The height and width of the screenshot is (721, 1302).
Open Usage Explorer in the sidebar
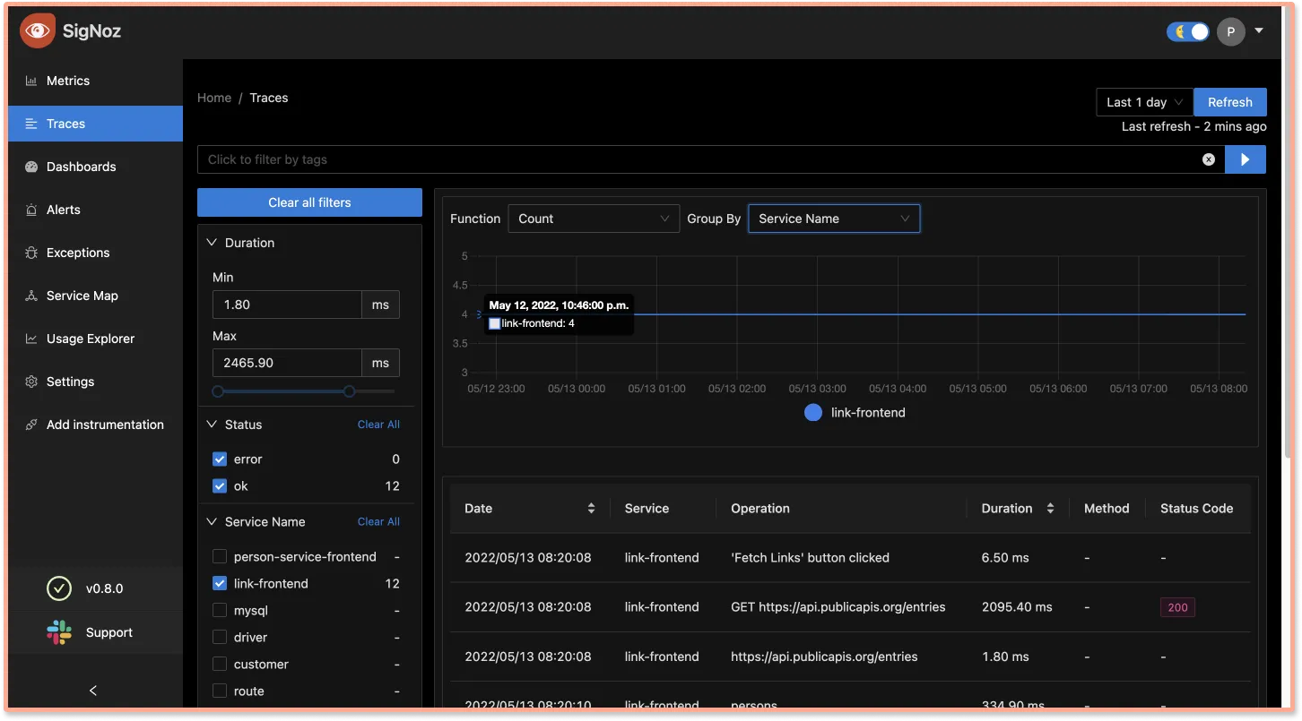pyautogui.click(x=95, y=339)
